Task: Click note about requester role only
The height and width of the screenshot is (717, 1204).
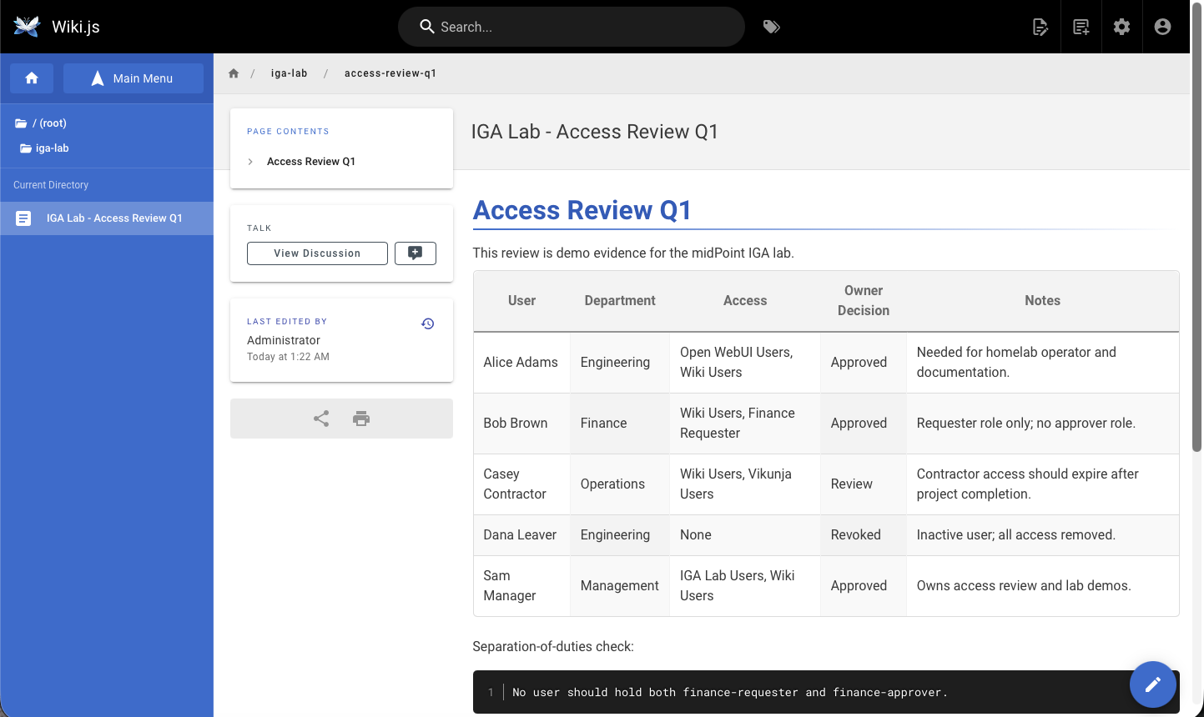Action: pyautogui.click(x=1043, y=424)
